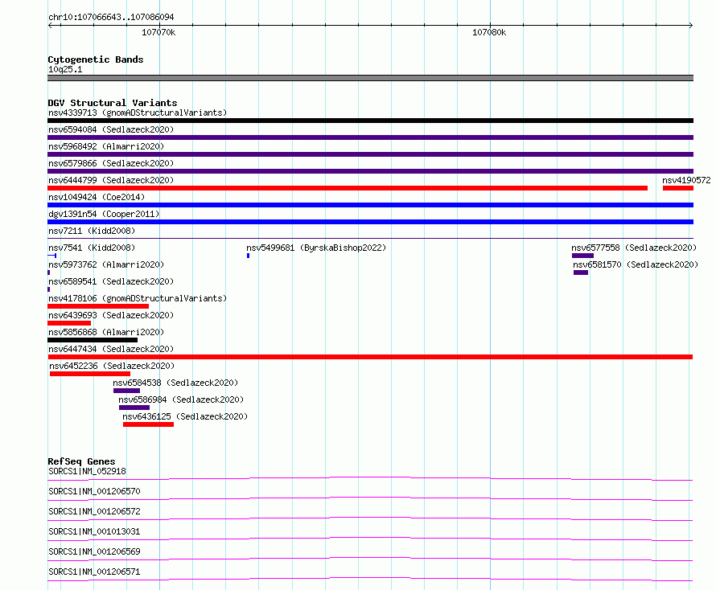Open nsv6439693 (Sedlazeck2020) variant
This screenshot has width=716, height=590.
(111, 315)
